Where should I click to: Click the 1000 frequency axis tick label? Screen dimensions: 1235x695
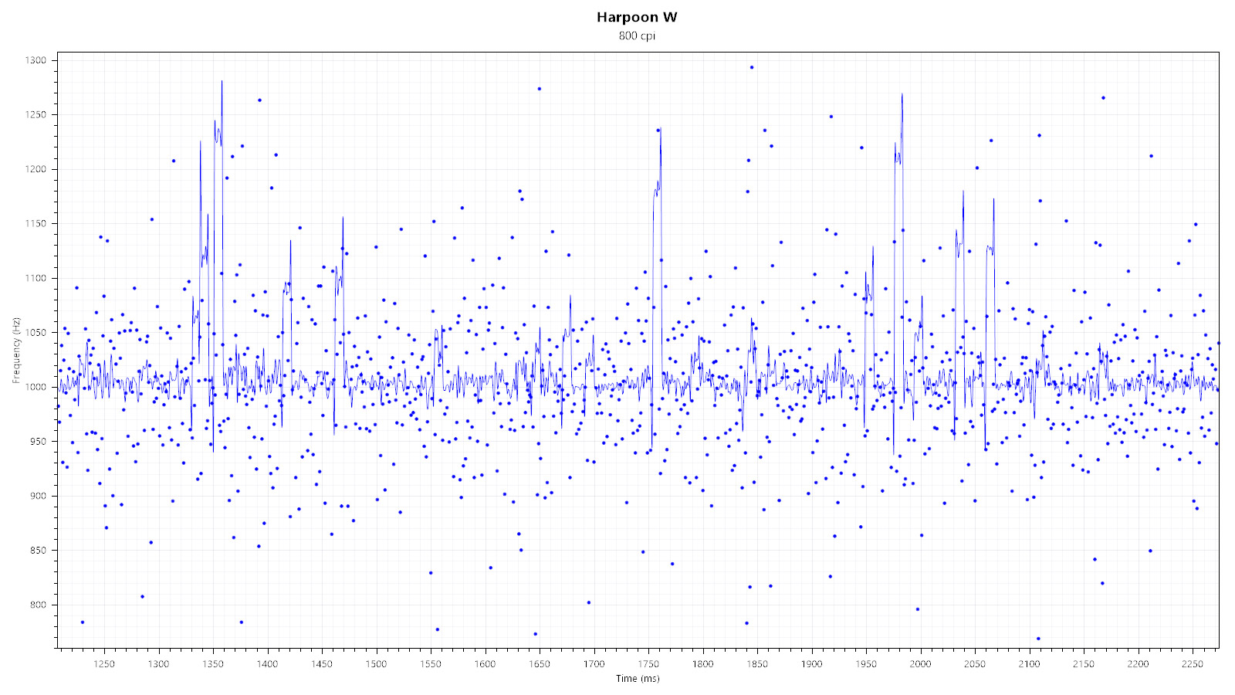pos(36,387)
